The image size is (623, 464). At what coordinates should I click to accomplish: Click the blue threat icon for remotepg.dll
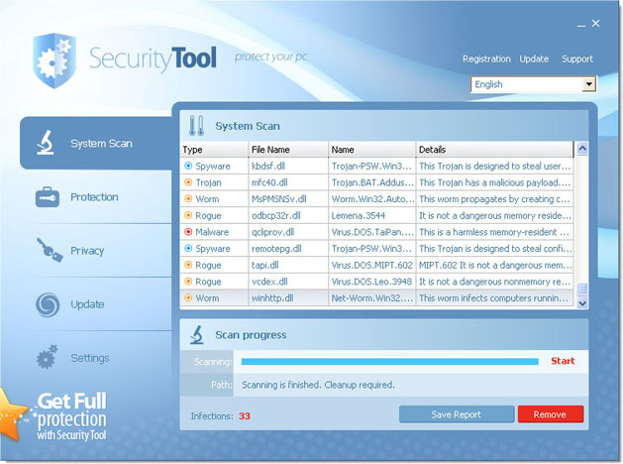188,249
